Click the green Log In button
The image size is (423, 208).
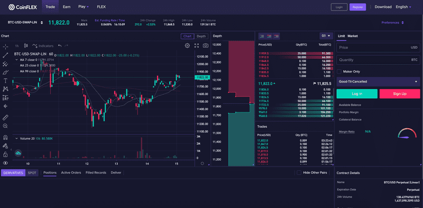[x=357, y=94]
